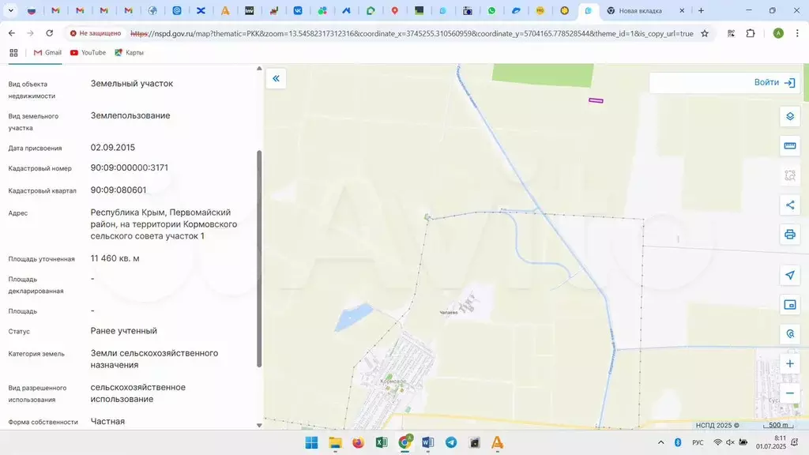This screenshot has width=809, height=455.
Task: Click the muted volume tray icon
Action: tap(730, 442)
